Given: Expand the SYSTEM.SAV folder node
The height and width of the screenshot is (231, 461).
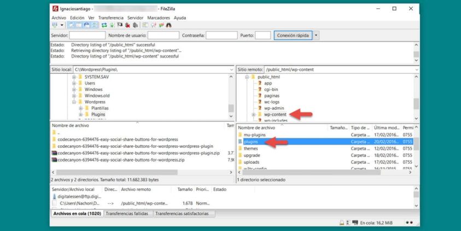Looking at the screenshot, I should pyautogui.click(x=74, y=77).
